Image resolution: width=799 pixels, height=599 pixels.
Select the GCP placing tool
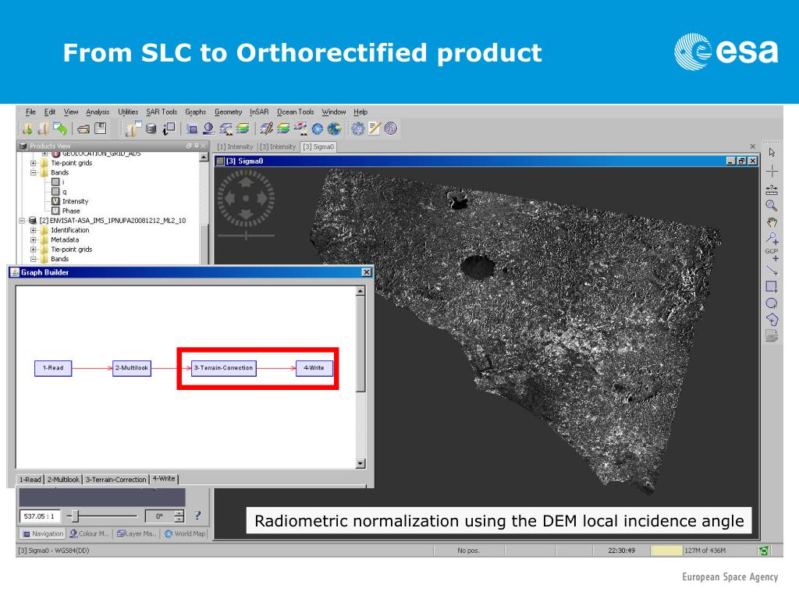pyautogui.click(x=772, y=255)
